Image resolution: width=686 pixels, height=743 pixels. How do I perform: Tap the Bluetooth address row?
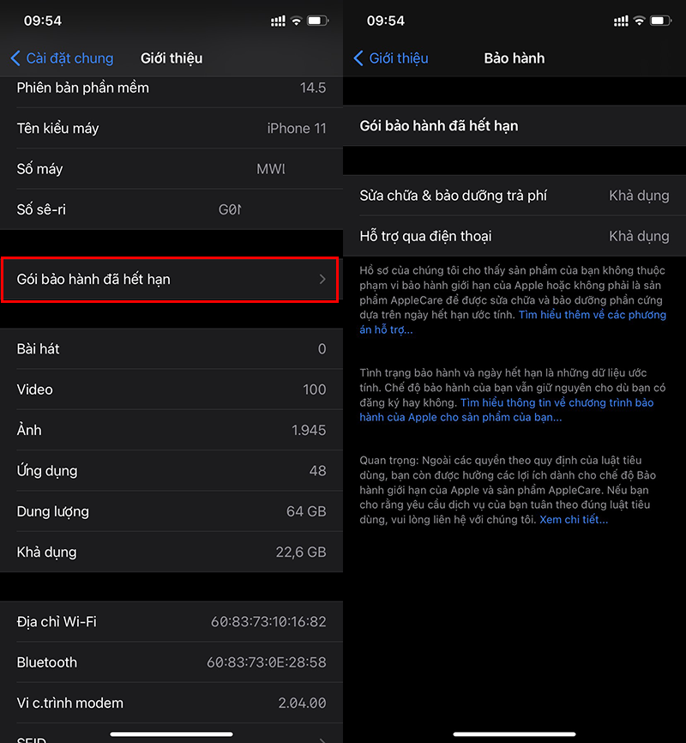point(171,662)
